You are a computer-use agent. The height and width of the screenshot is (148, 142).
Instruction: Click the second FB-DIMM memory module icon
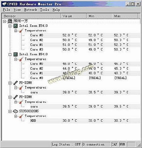tap(15, 97)
